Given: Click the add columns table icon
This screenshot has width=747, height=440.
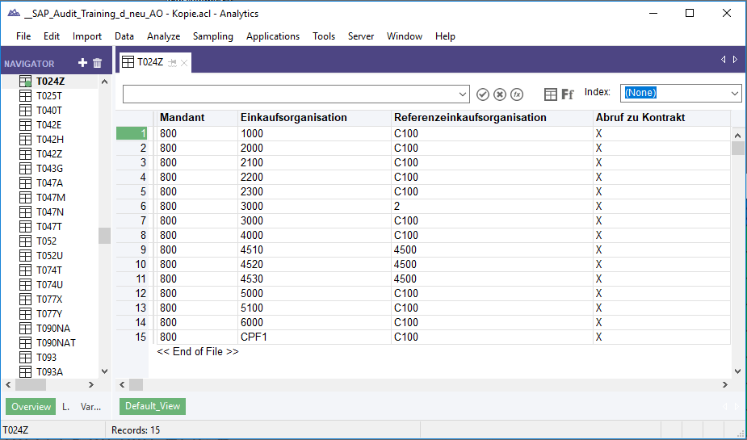Looking at the screenshot, I should point(550,94).
